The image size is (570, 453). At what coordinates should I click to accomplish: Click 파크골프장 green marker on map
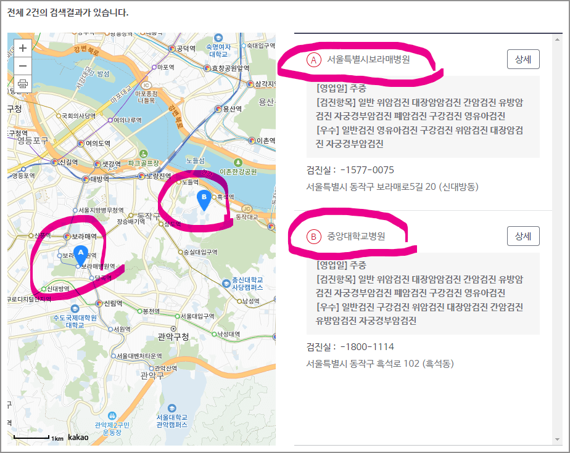pyautogui.click(x=144, y=153)
